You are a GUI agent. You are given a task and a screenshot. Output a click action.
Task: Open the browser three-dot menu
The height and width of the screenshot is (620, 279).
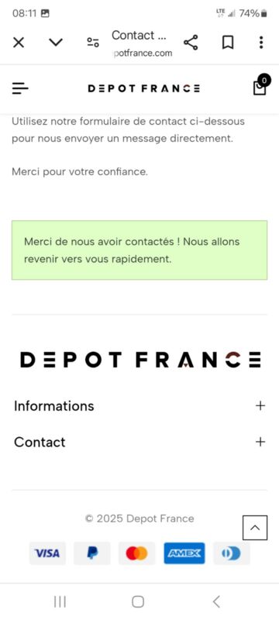pyautogui.click(x=261, y=43)
